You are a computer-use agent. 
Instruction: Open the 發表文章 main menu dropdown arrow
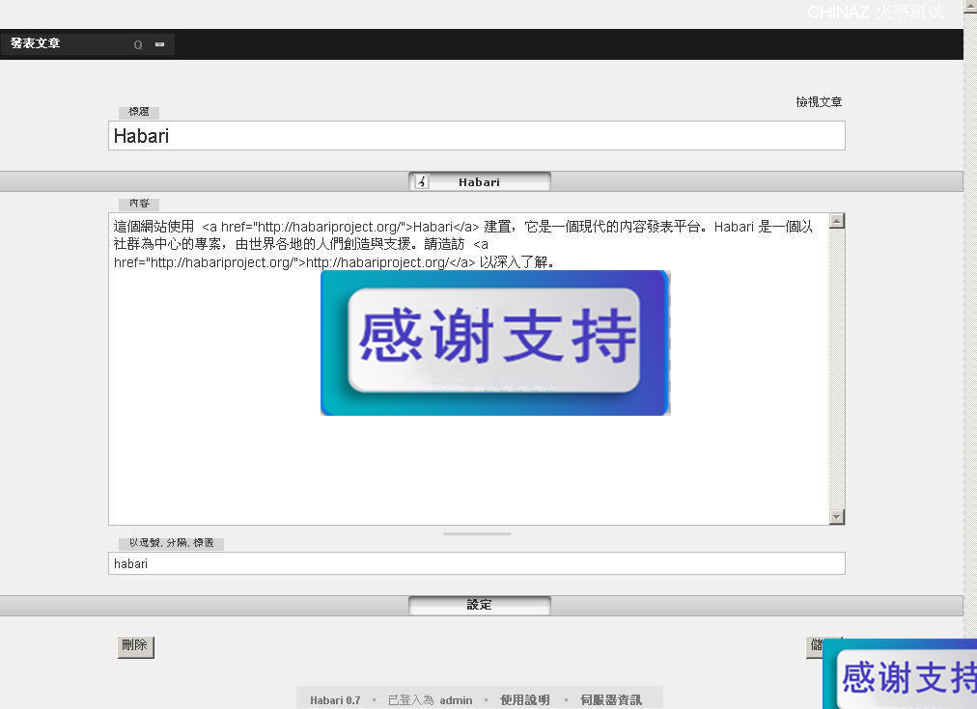tap(159, 44)
